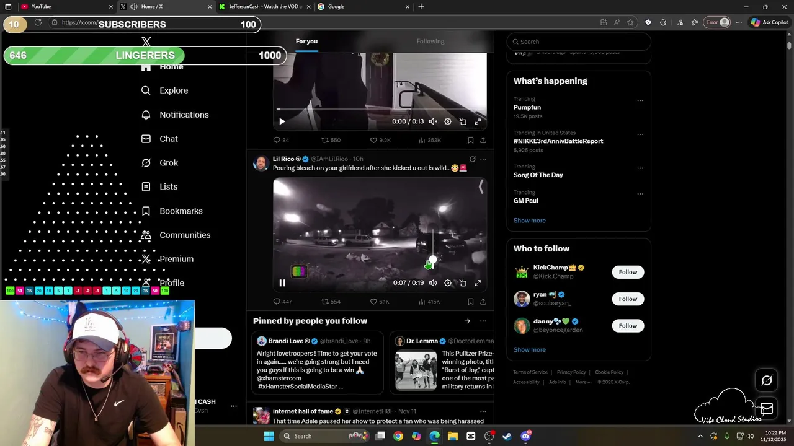Switch to JeffersonCash VOD browser tab

tap(265, 6)
